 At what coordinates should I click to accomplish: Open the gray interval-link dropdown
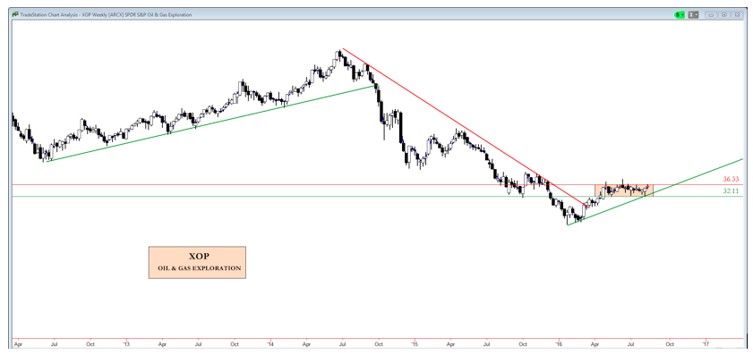693,15
